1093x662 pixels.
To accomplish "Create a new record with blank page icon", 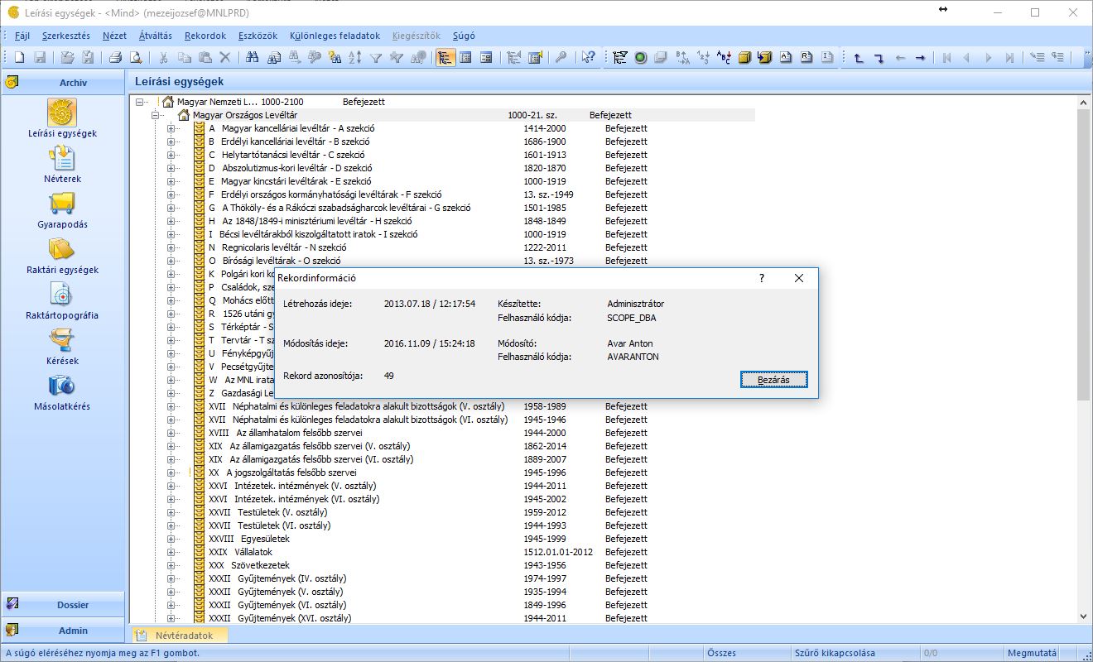I will click(19, 58).
